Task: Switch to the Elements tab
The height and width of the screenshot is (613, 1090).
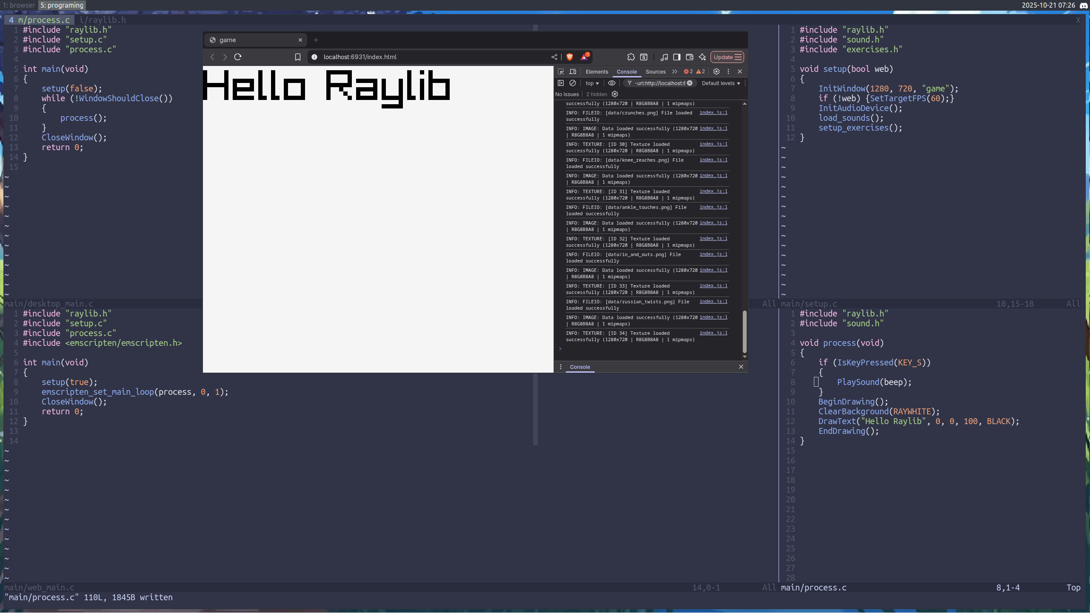Action: pos(596,72)
